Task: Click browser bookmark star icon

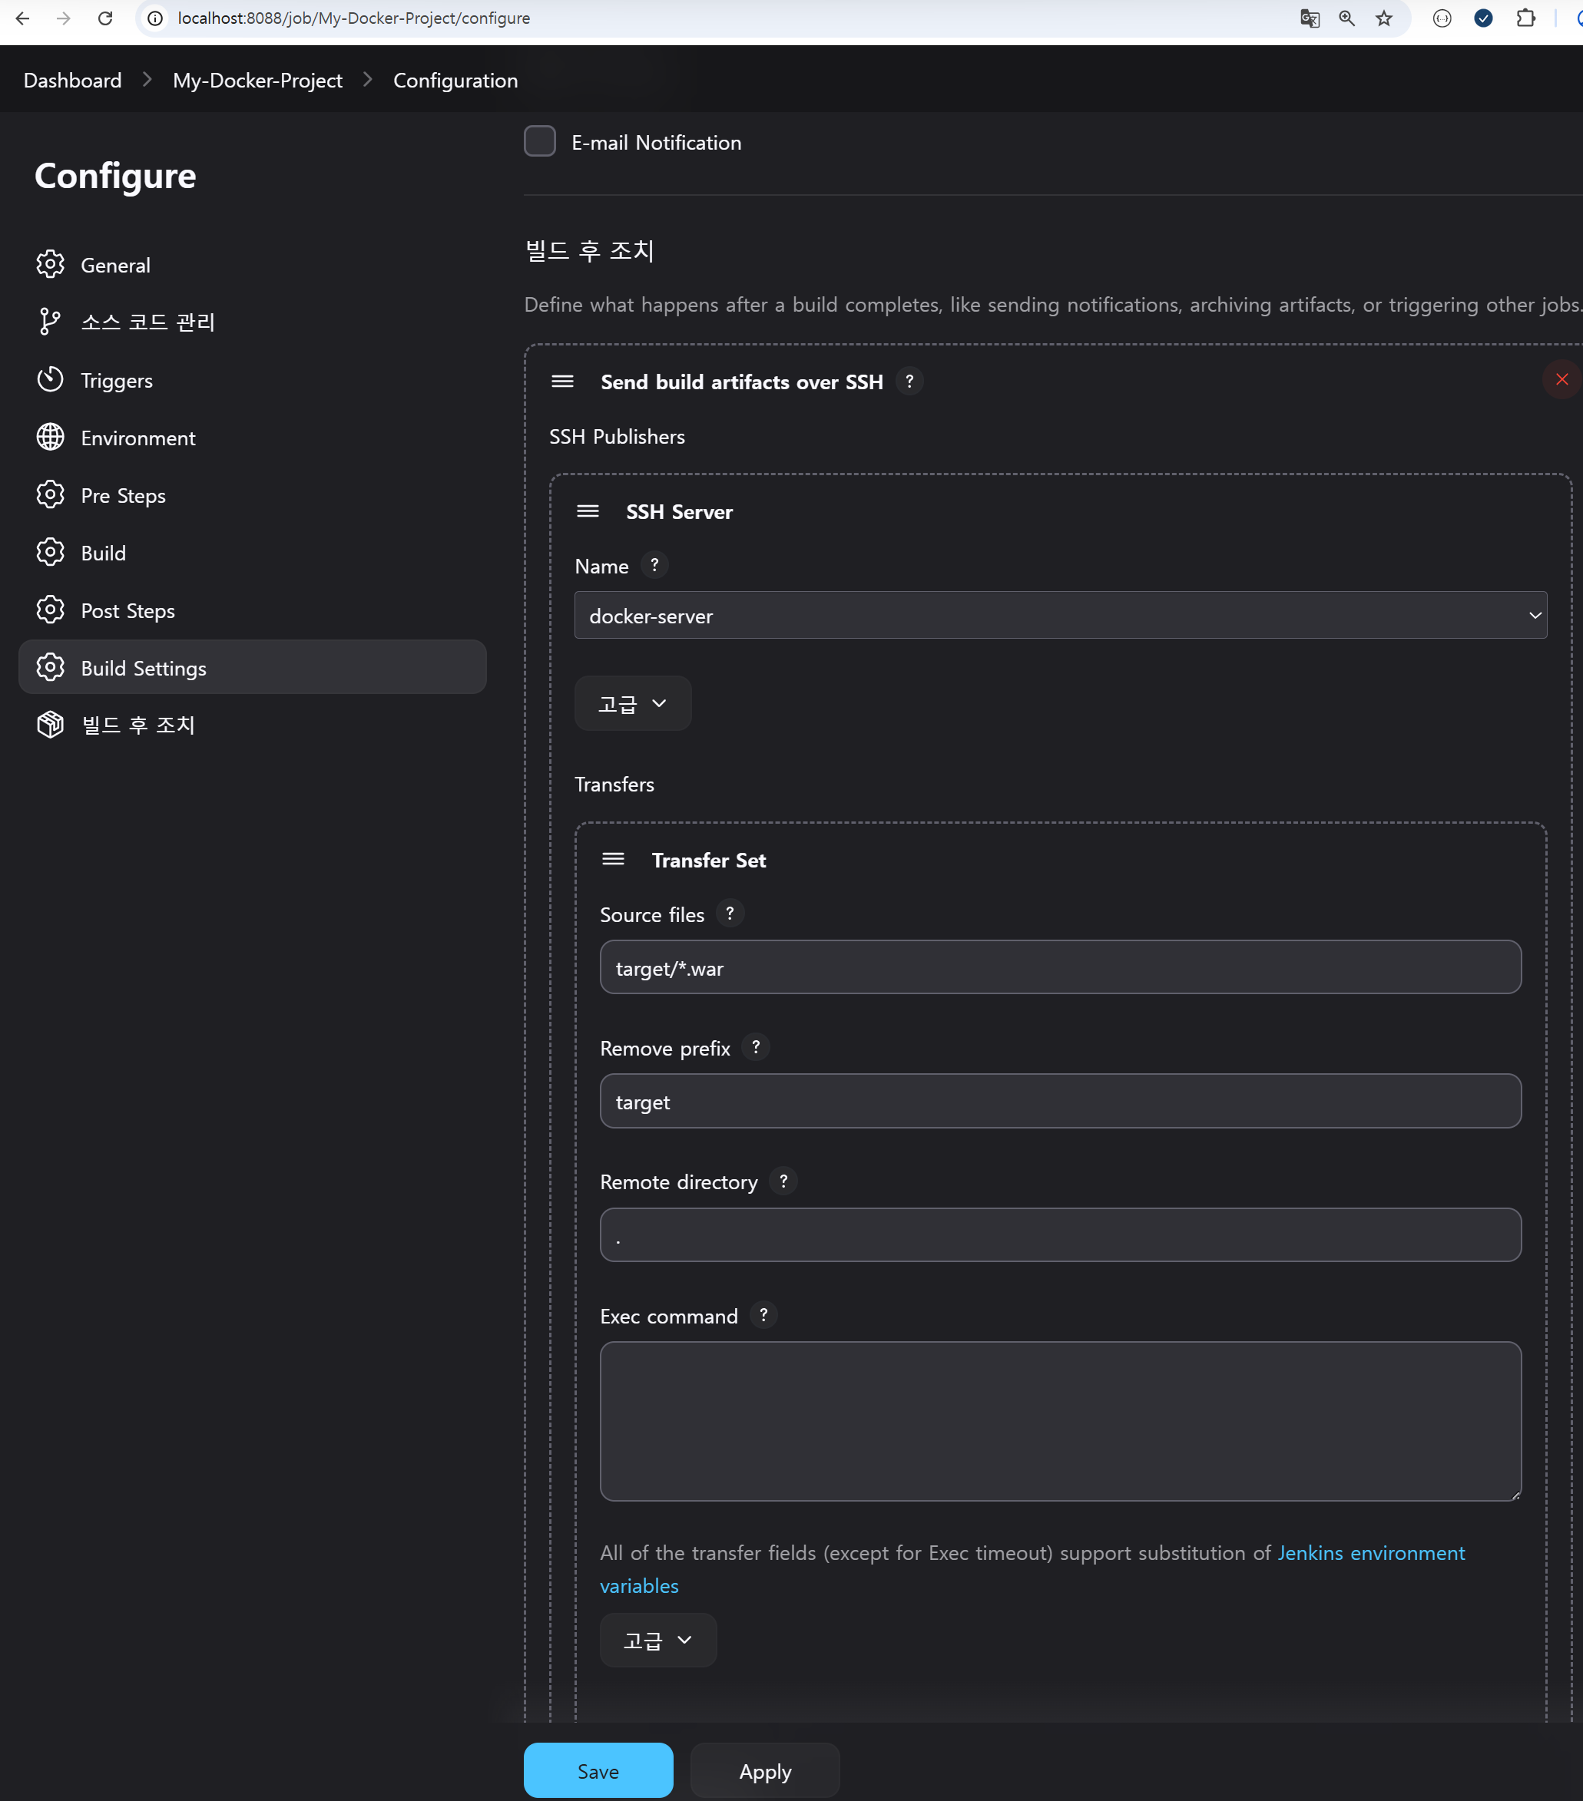Action: coord(1384,18)
